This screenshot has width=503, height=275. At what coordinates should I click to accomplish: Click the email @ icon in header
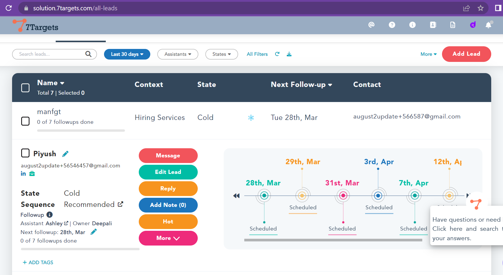coord(371,25)
